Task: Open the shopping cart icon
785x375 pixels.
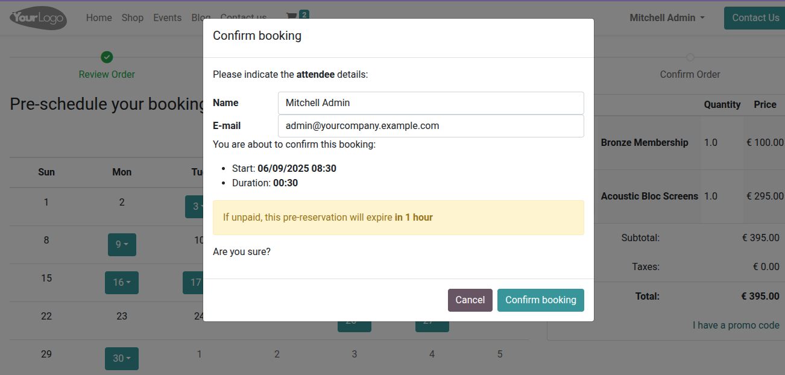Action: pos(292,17)
